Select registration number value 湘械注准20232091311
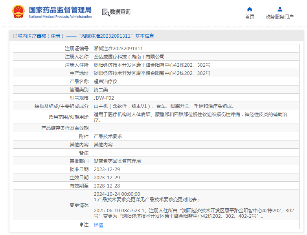Viewport: 307px width, 235px height. coord(118,48)
